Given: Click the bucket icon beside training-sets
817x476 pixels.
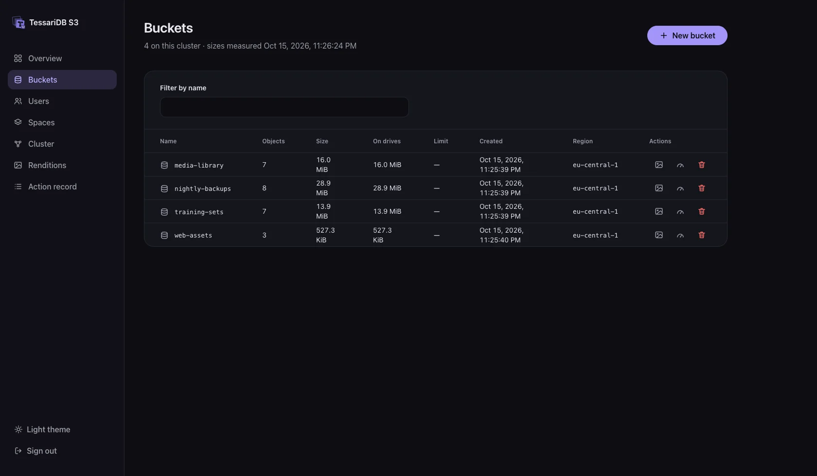Looking at the screenshot, I should pyautogui.click(x=164, y=212).
